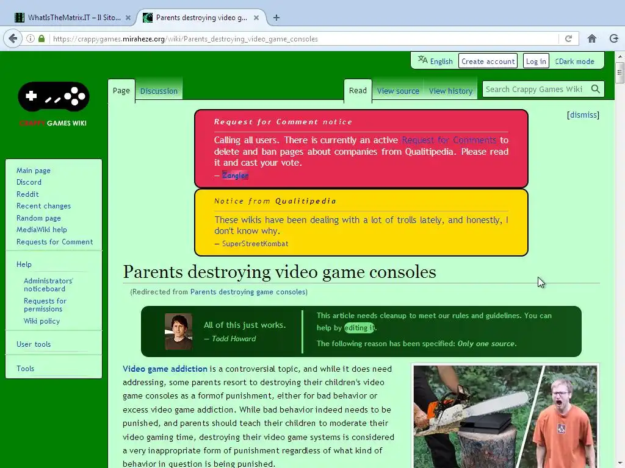Open Wiki policy sidebar link
This screenshot has width=625, height=468.
42,321
